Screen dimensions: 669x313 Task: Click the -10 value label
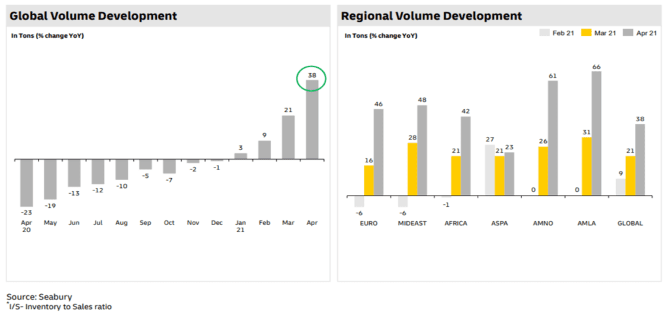[122, 186]
